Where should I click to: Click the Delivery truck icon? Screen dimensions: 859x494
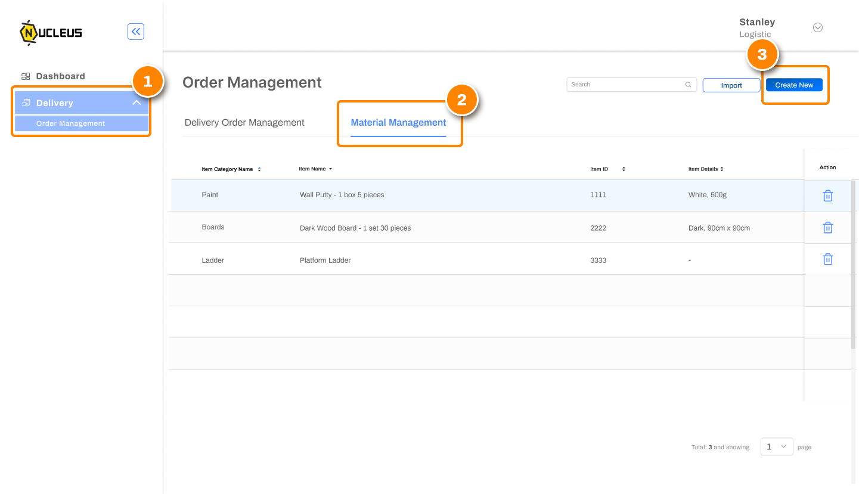point(26,102)
